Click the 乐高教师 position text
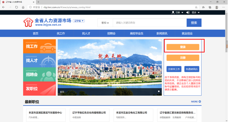228x122 pixels. pos(177,117)
